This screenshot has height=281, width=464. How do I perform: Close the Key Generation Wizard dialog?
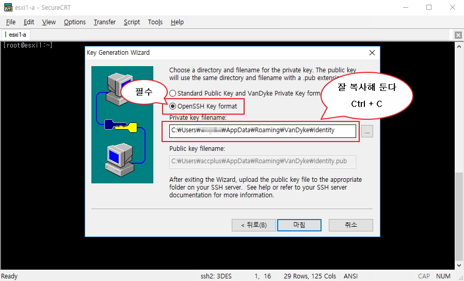click(x=372, y=53)
